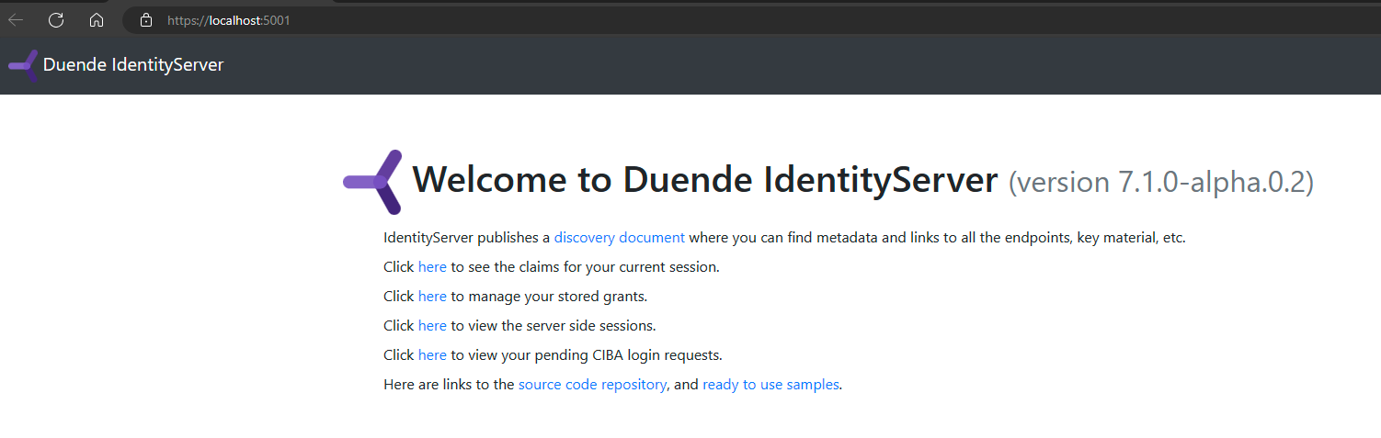
Task: Reload the page with the refresh icon
Action: (56, 20)
